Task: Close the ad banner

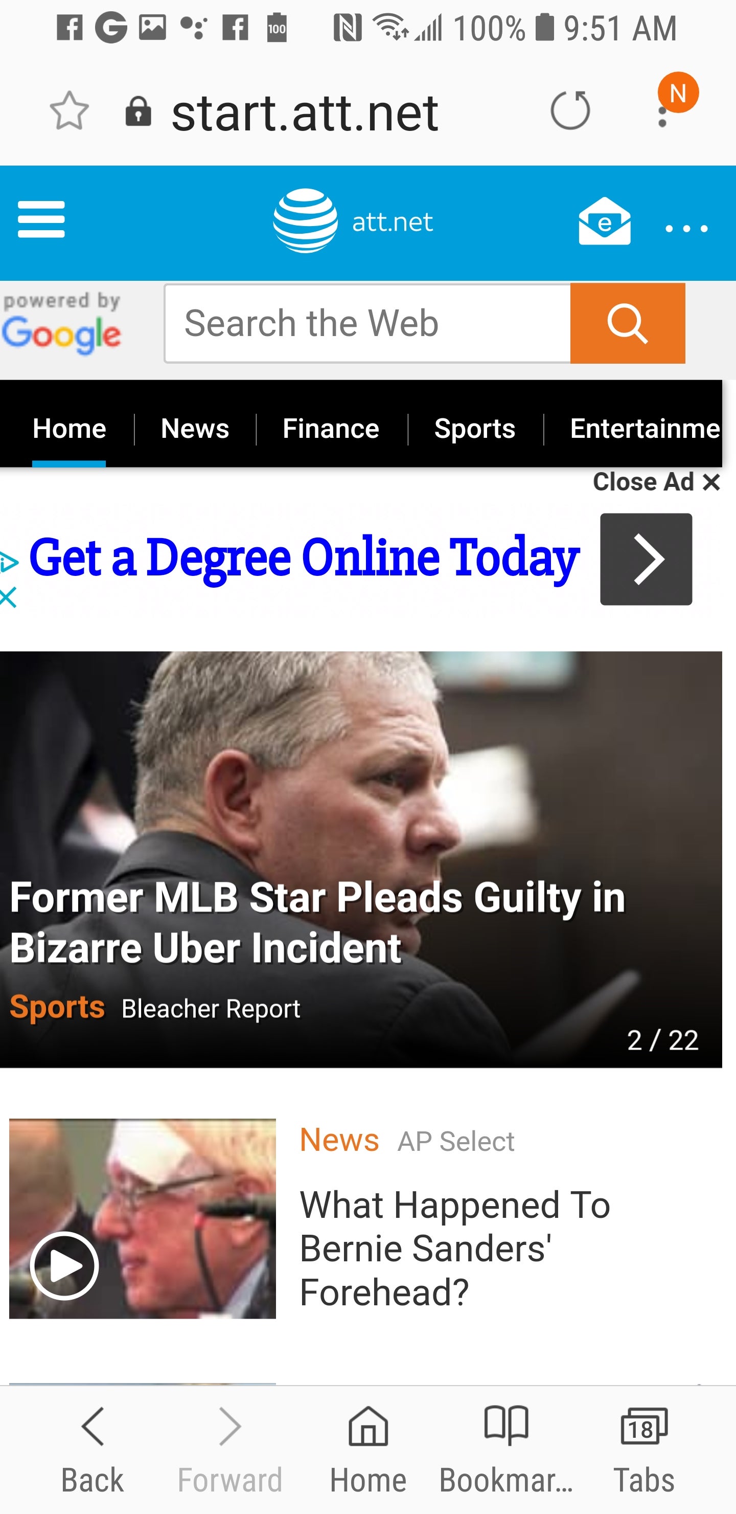Action: [656, 482]
